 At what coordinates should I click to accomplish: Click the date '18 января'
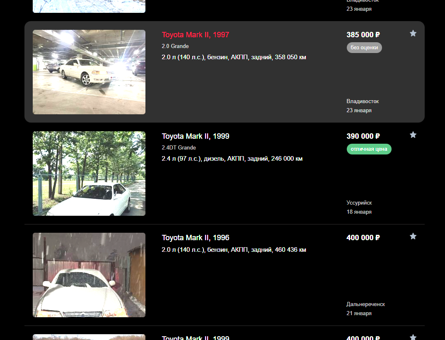click(359, 212)
